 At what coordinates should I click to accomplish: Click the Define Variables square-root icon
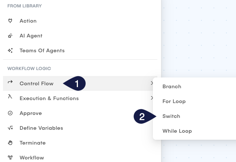(10, 128)
